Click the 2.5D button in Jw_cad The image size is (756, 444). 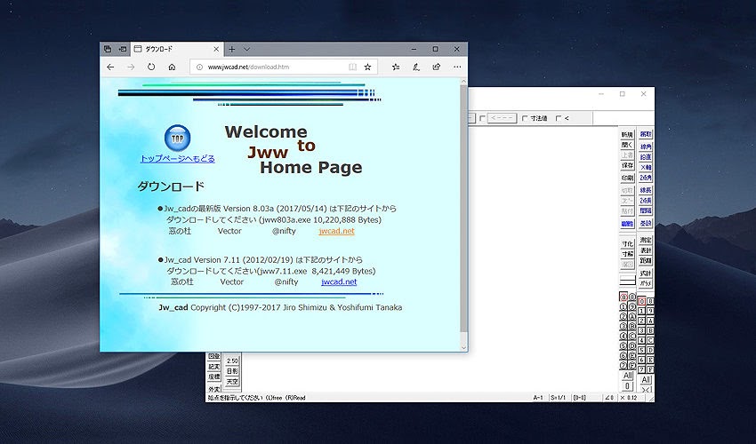(232, 361)
